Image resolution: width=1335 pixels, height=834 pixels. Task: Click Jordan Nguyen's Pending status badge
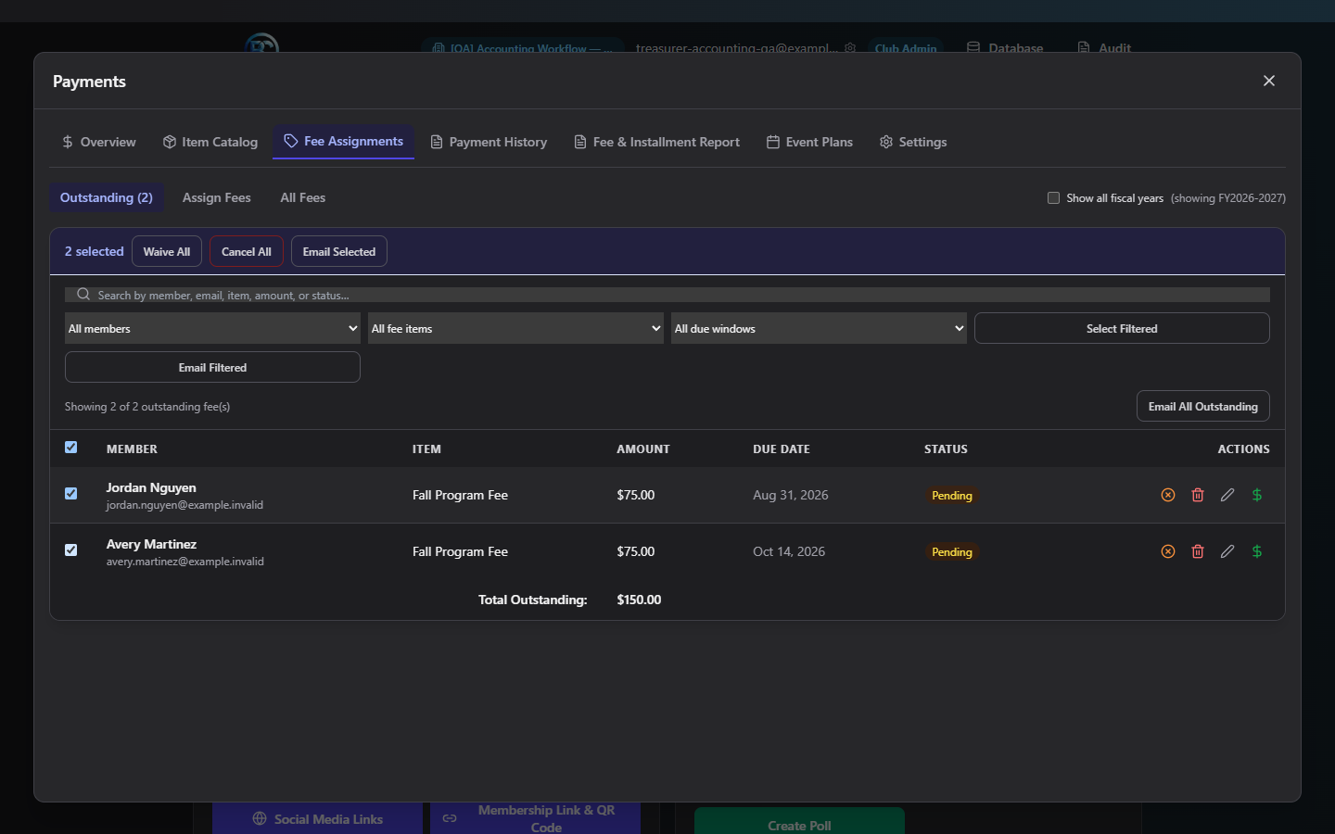[952, 495]
